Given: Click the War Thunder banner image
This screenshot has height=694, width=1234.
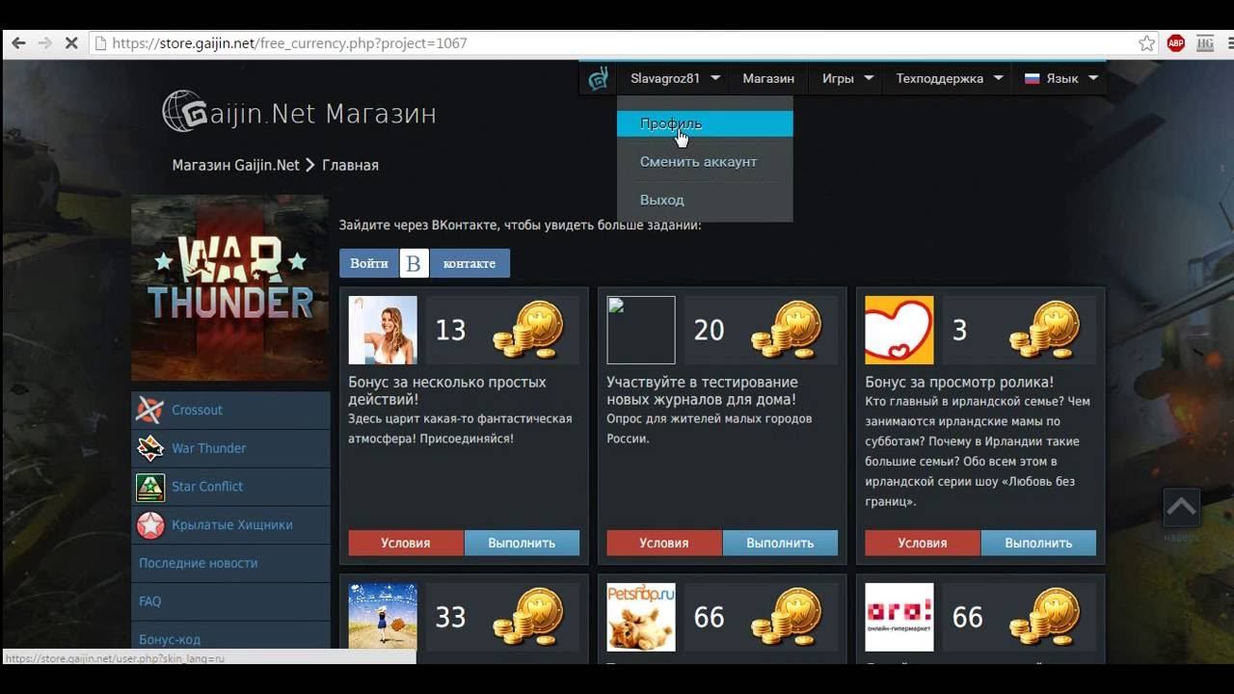Looking at the screenshot, I should 230,288.
